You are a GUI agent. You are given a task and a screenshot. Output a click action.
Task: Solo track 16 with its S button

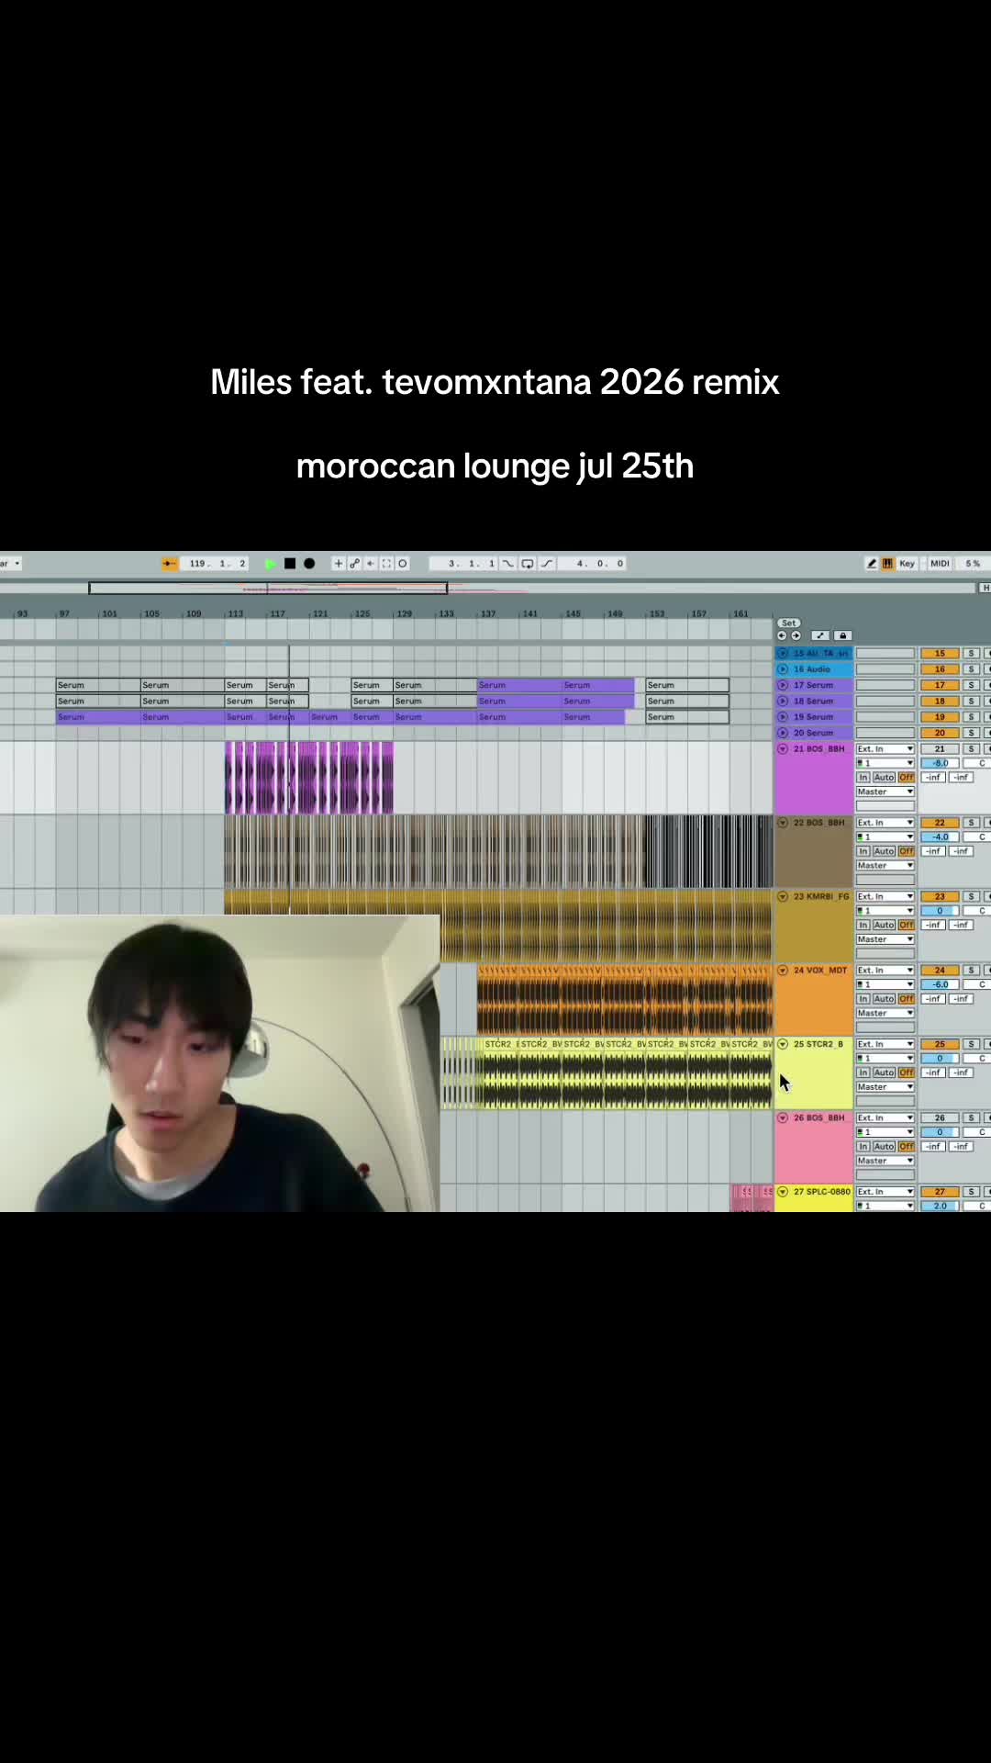point(971,669)
